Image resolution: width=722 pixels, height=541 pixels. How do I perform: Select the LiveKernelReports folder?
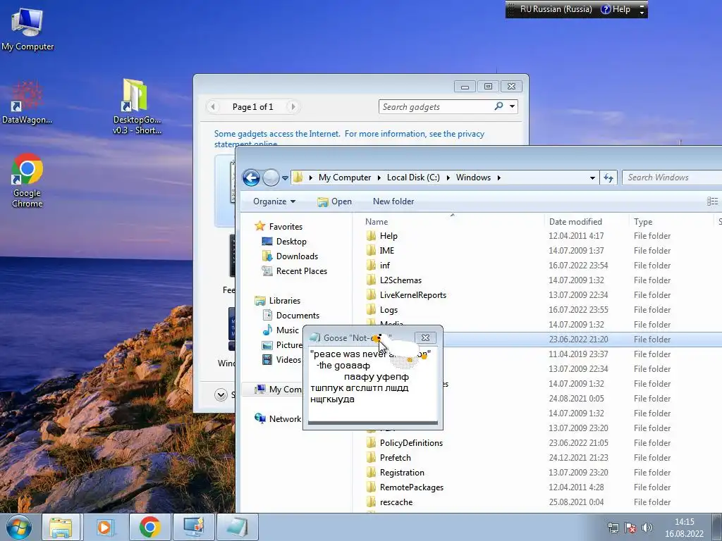pyautogui.click(x=413, y=295)
